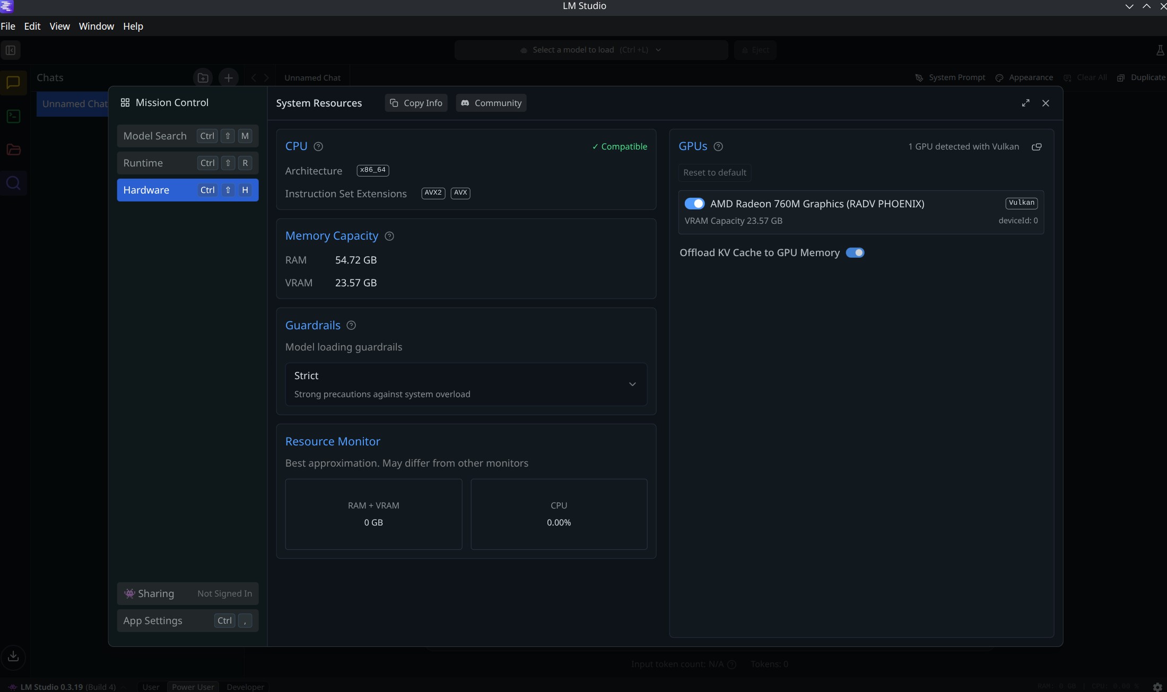Click the LM Studio app logo

pos(7,6)
